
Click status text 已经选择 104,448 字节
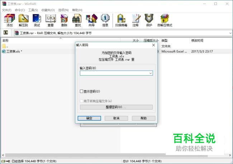(x=34, y=161)
